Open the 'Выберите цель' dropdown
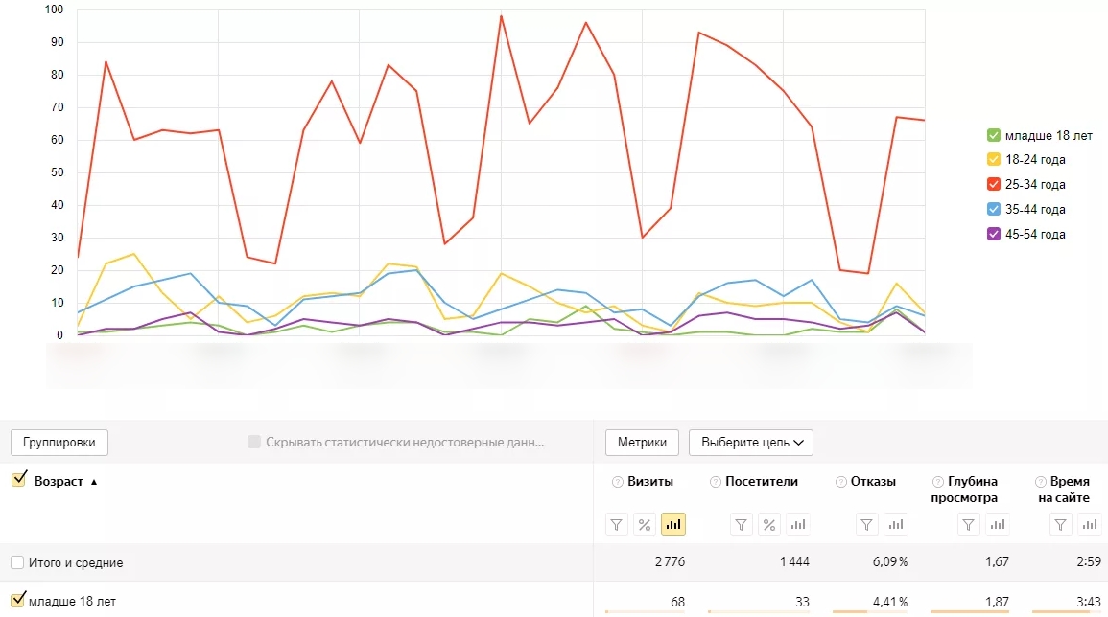The width and height of the screenshot is (1108, 617). point(751,443)
